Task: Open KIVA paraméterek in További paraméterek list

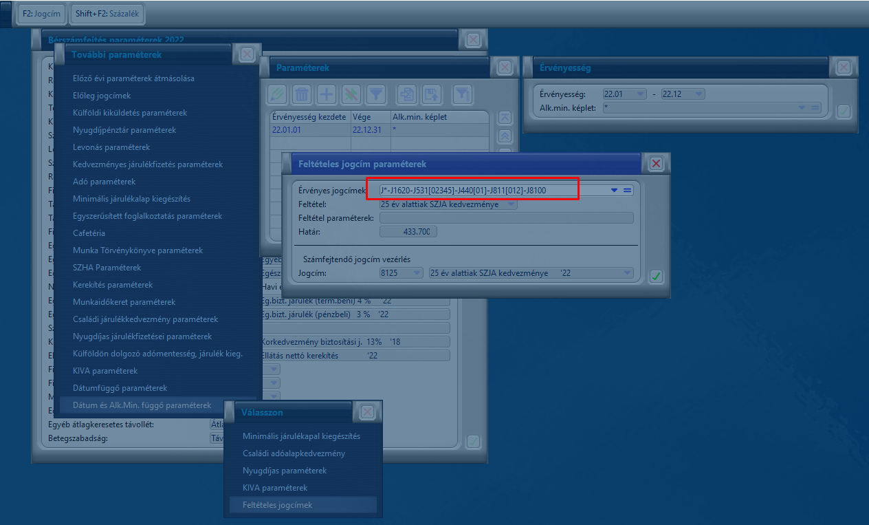Action: pos(105,371)
